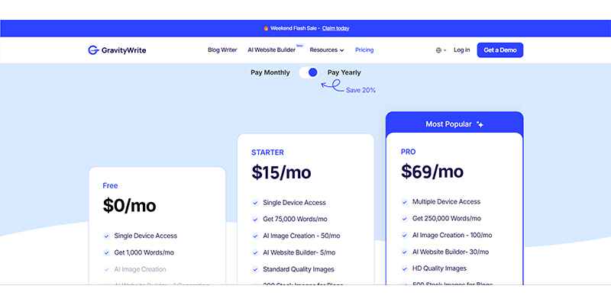Click the Get a Demo button

click(x=500, y=50)
